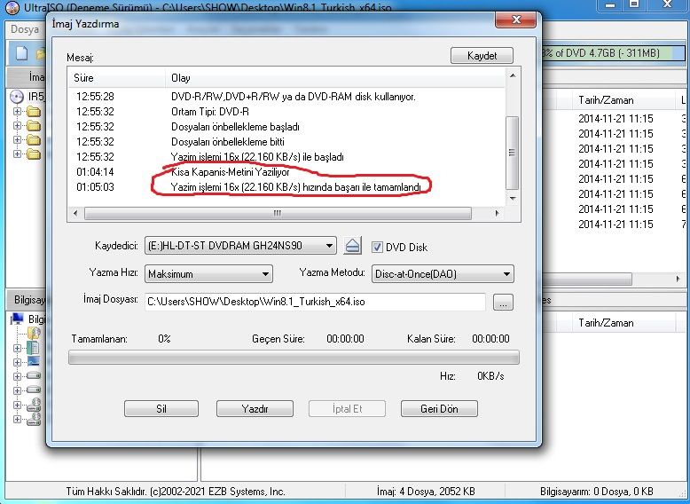Screen dimensions: 690x504
Task: Select log row 'Dosyaları önbellekleme başladı'
Action: 286,127
